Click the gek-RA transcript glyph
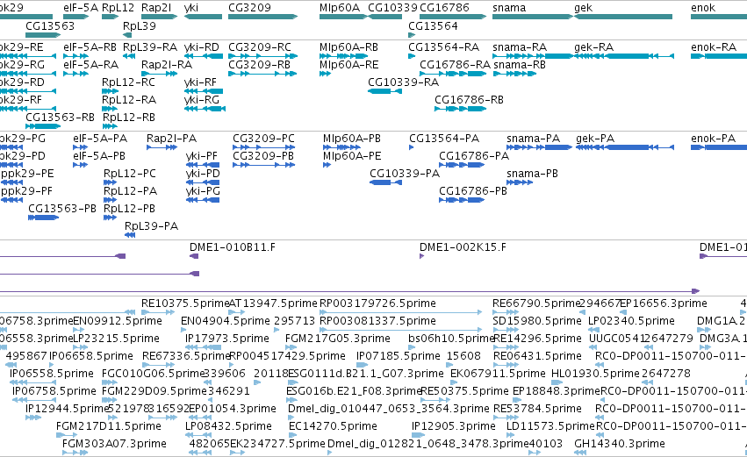 (624, 56)
